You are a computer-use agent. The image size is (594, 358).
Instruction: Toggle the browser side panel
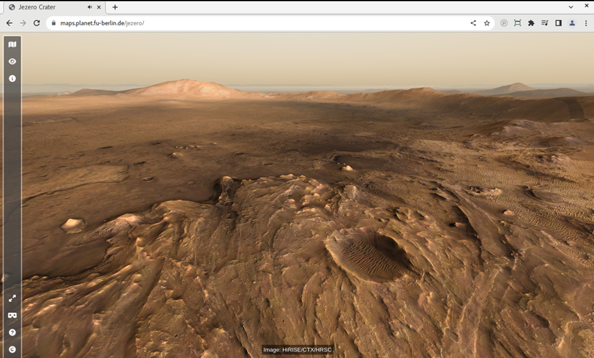(558, 23)
